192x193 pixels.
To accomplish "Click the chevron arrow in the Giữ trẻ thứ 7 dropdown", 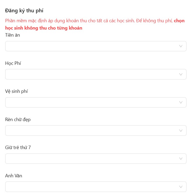I will [x=181, y=158].
